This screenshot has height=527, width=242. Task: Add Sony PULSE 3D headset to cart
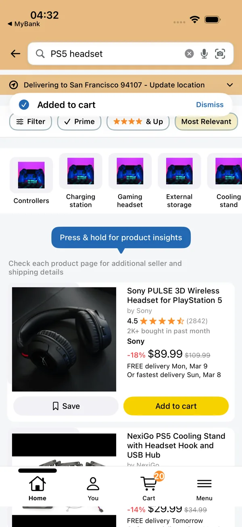pos(176,406)
